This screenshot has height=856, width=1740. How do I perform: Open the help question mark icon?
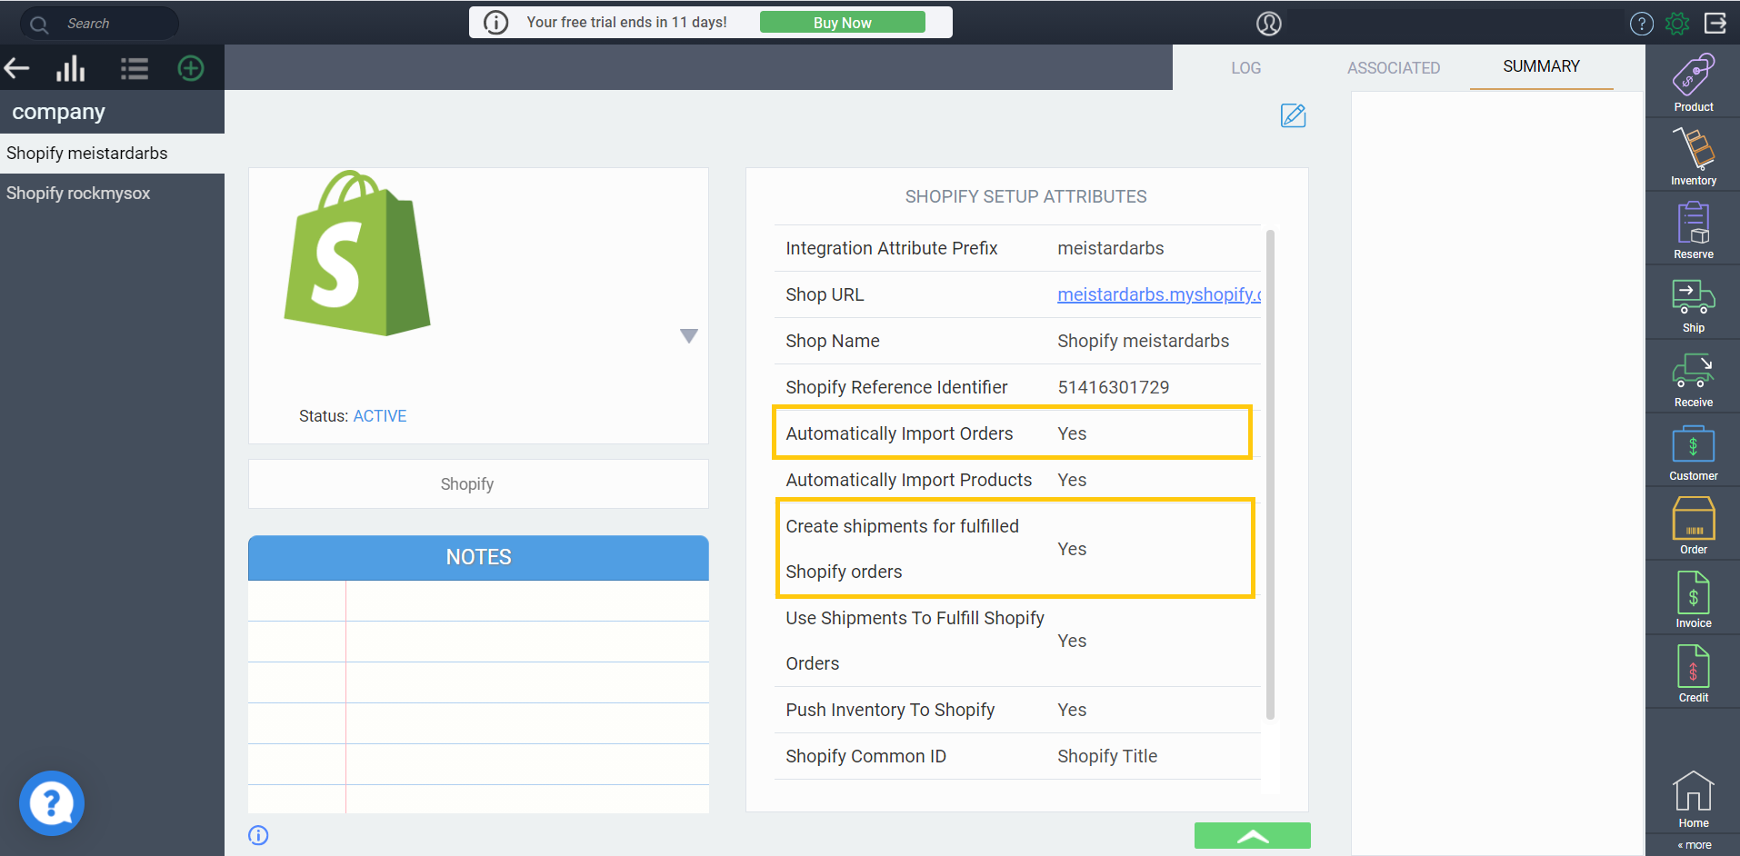(1641, 24)
